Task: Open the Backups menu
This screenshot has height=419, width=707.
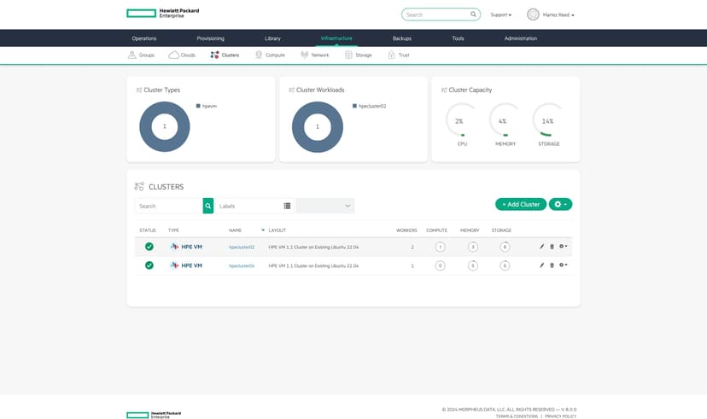Action: [x=402, y=38]
